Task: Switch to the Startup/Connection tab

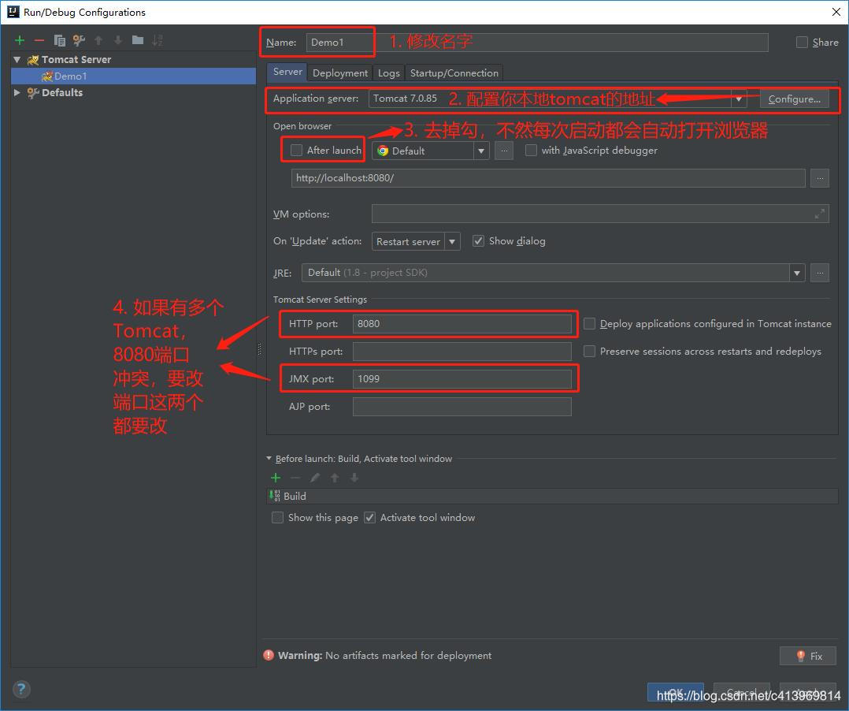Action: pyautogui.click(x=454, y=73)
